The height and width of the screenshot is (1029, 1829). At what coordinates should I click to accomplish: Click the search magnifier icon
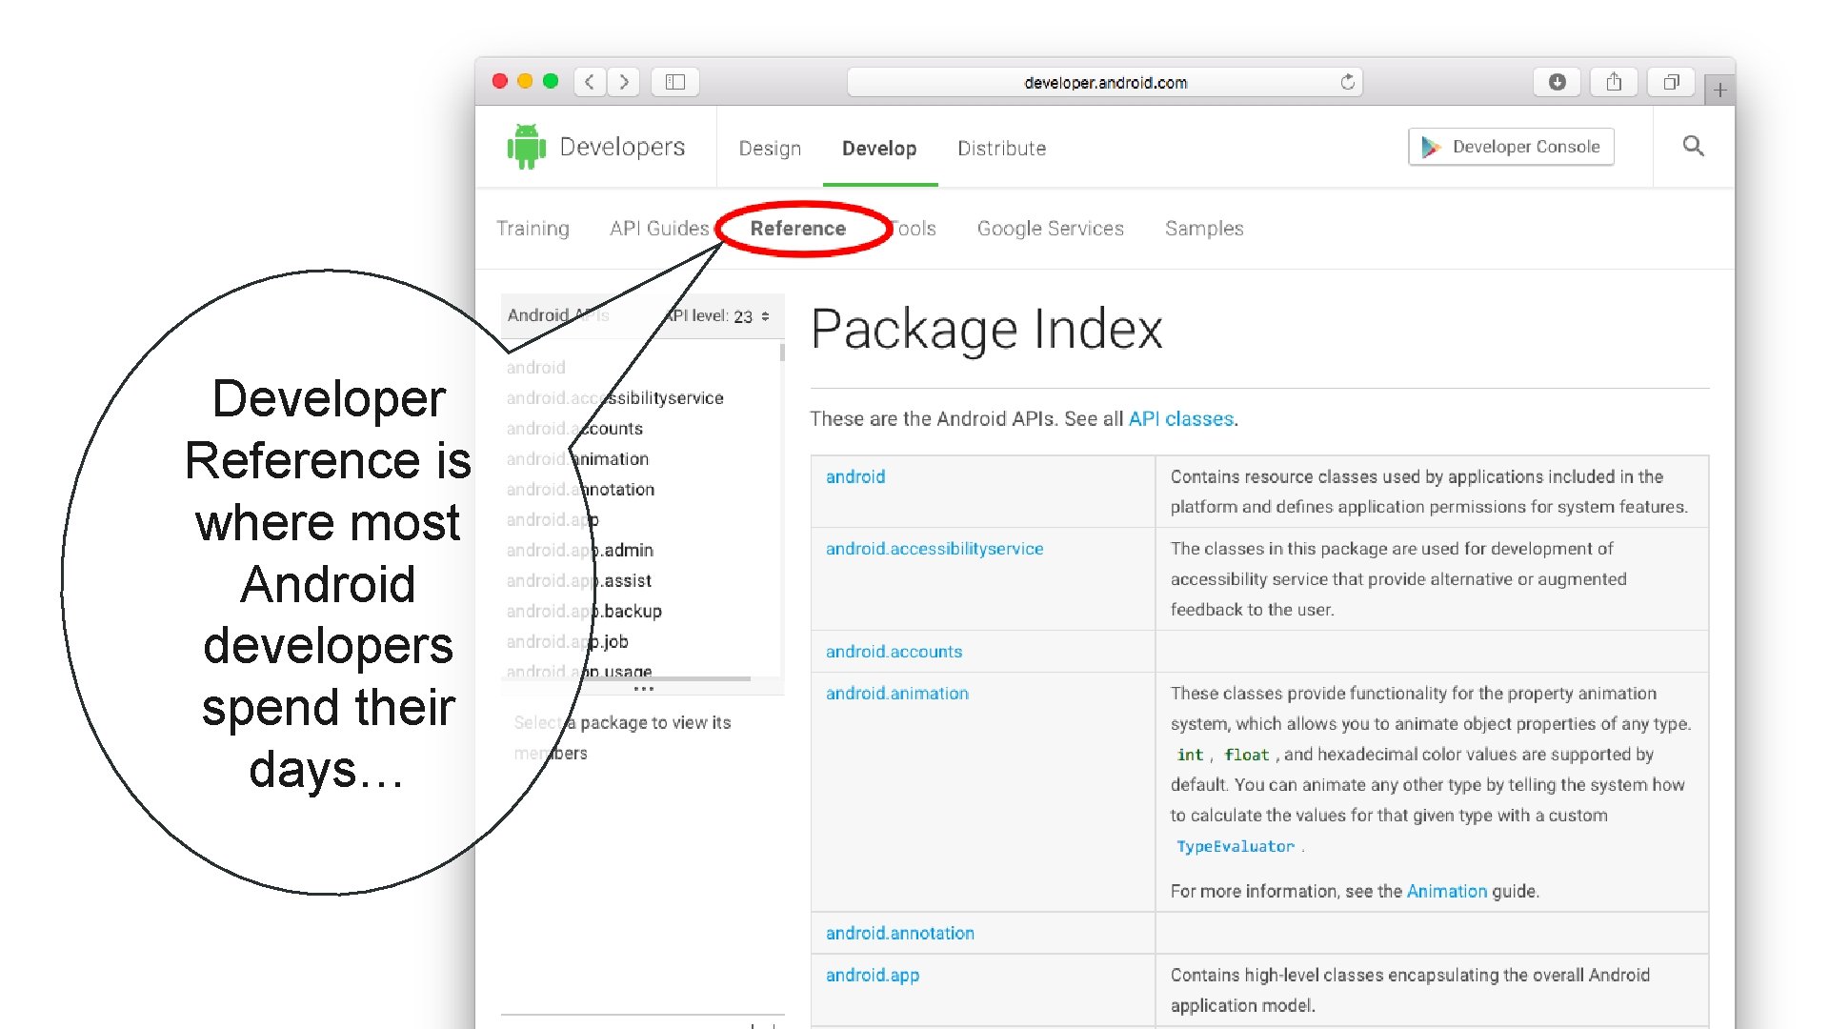click(x=1693, y=146)
